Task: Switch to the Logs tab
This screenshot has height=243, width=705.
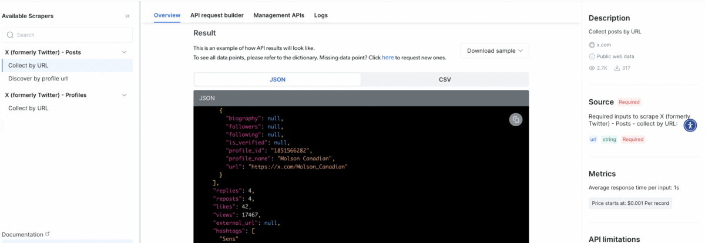Action: coord(321,15)
